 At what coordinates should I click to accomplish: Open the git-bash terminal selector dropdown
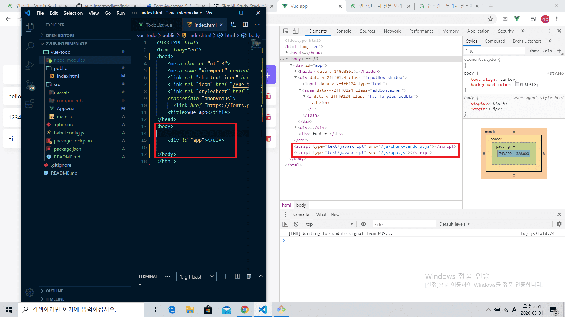(x=196, y=276)
